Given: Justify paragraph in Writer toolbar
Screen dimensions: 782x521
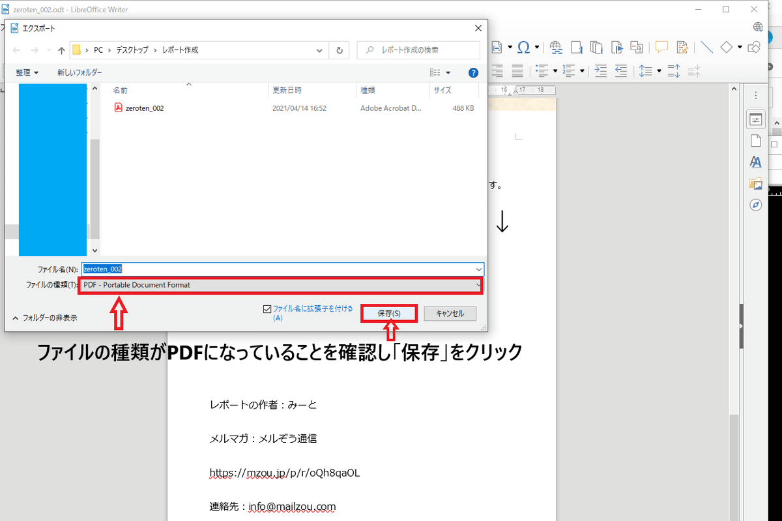Looking at the screenshot, I should 517,70.
